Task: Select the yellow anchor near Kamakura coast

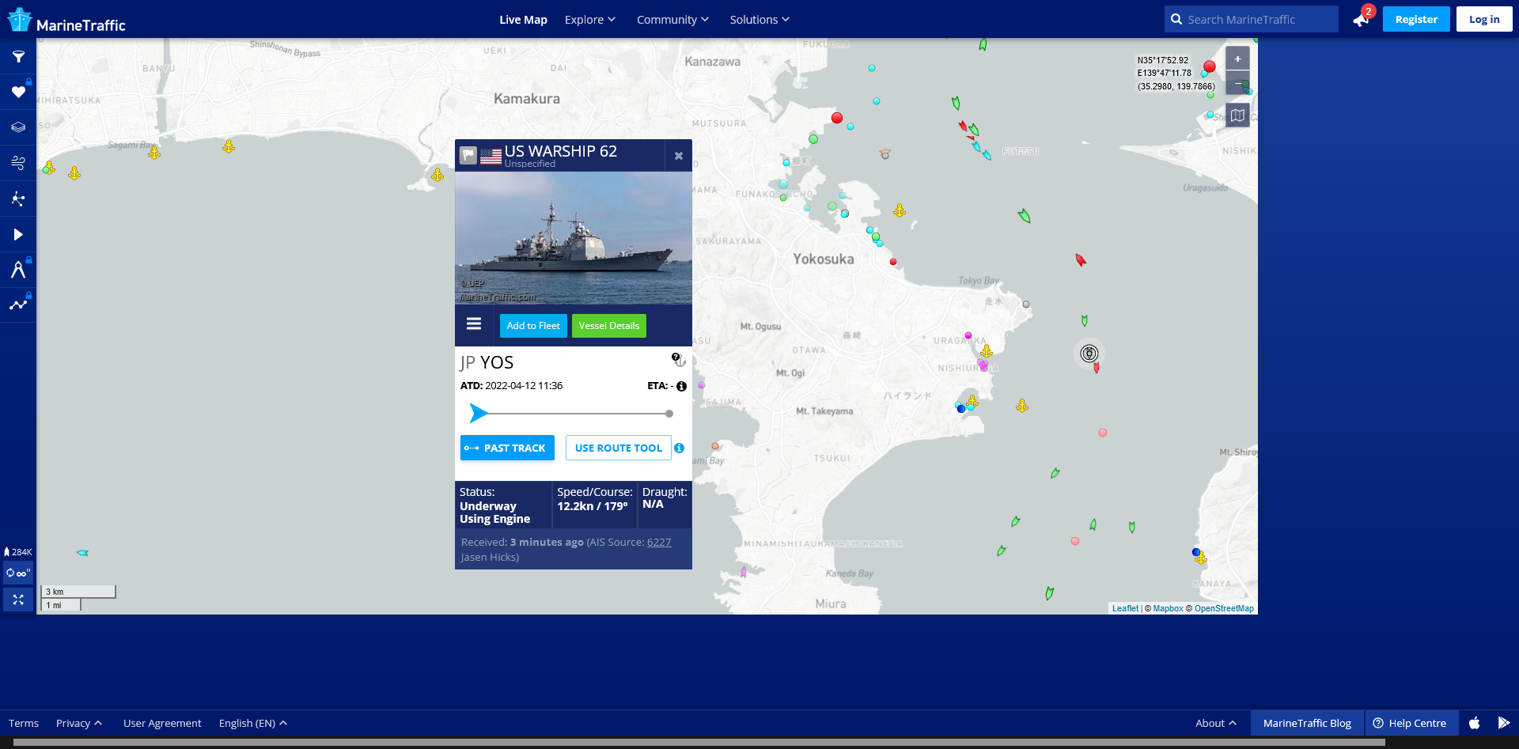Action: click(x=438, y=175)
